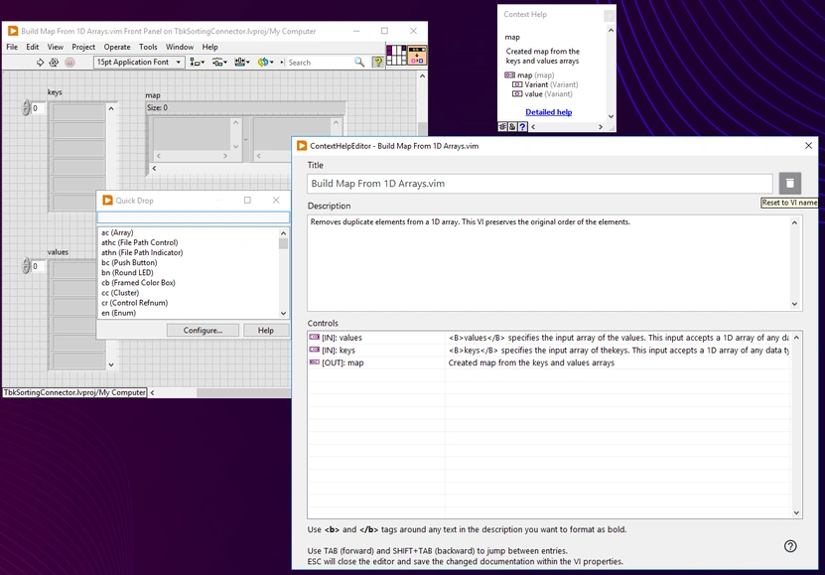Follow the Detailed help link
825x575 pixels.
click(548, 112)
